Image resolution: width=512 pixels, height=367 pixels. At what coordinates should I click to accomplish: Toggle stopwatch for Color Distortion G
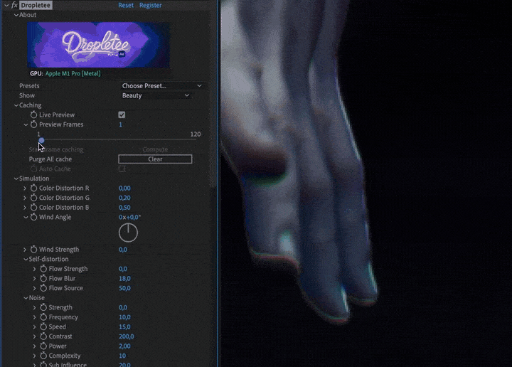[33, 198]
